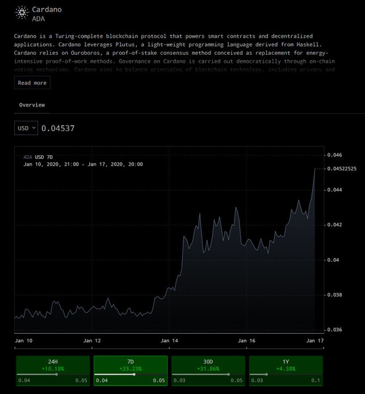The height and width of the screenshot is (394, 365).
Task: Select the 30D time range card
Action: (x=208, y=371)
